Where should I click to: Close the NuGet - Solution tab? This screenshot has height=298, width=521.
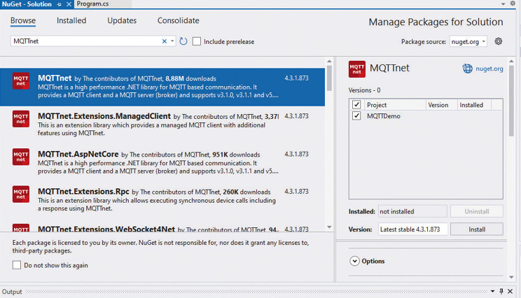point(69,4)
